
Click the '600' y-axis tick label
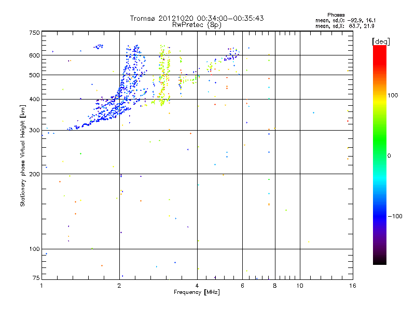coord(34,55)
